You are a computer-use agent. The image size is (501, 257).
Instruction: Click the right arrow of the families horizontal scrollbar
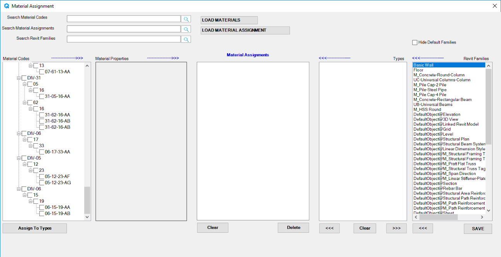[x=482, y=217]
